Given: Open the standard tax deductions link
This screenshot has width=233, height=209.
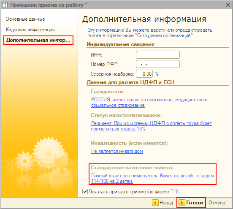Looking at the screenshot, I should (152, 178).
